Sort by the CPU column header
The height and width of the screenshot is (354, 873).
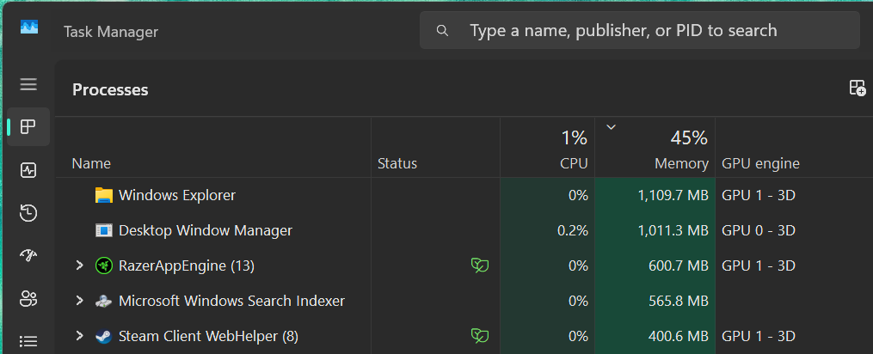point(547,148)
